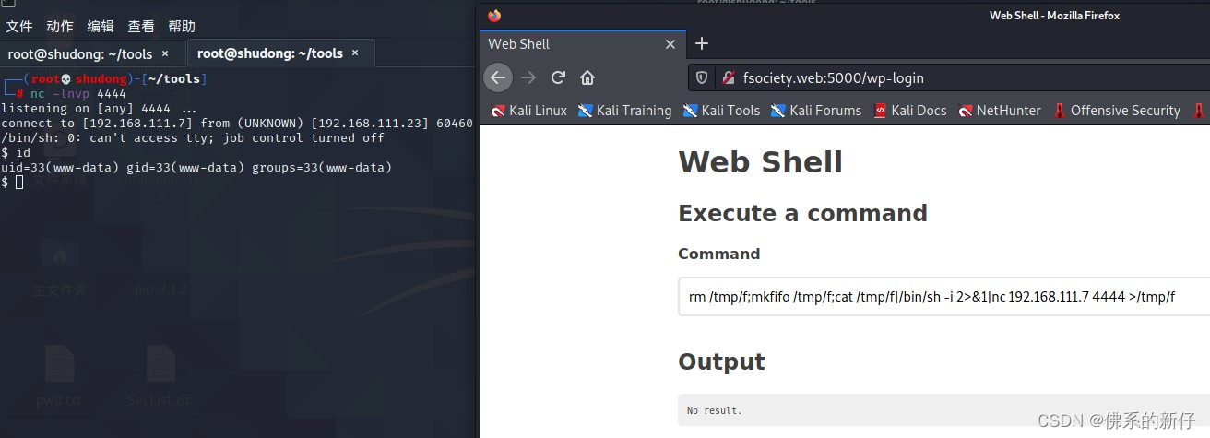
Task: Click the Web Shell page heading
Action: (761, 162)
